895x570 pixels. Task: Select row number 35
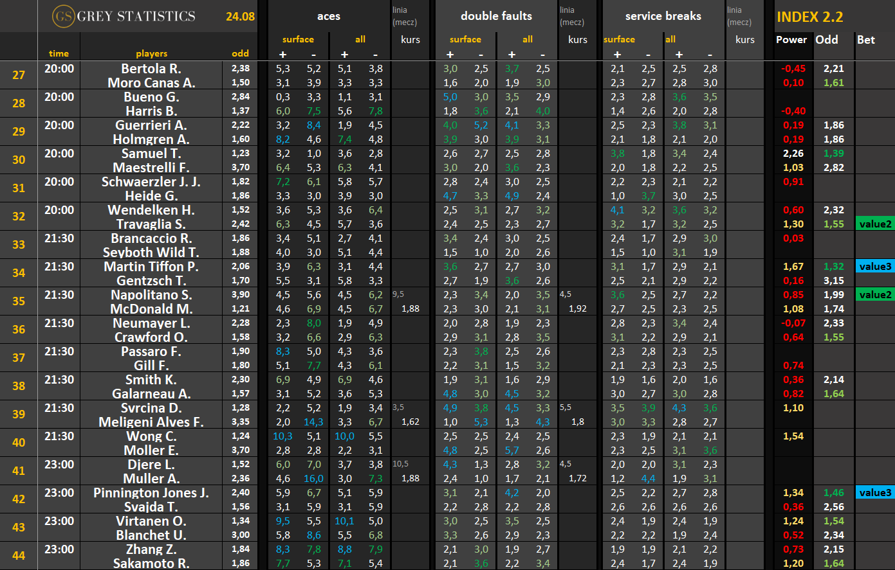click(19, 301)
